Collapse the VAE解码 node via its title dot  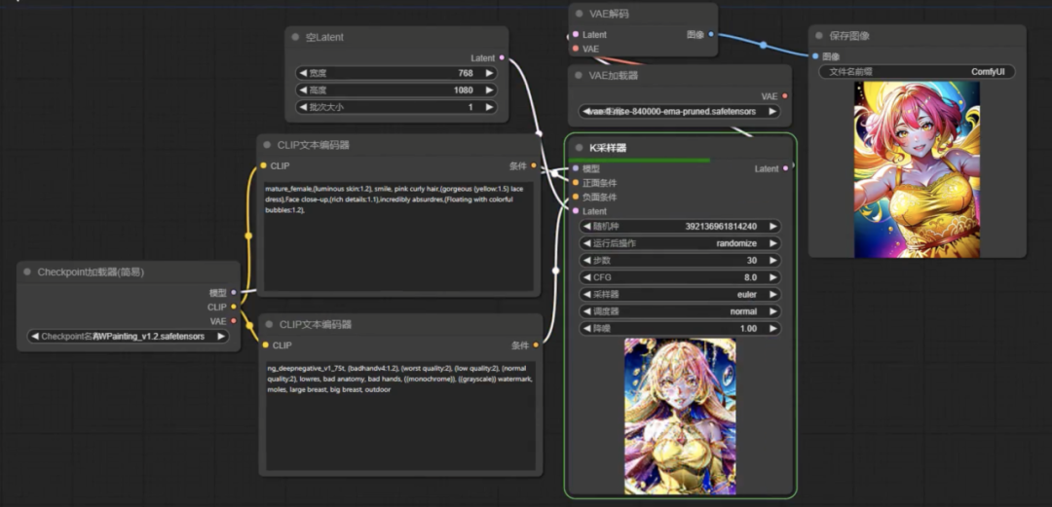(579, 14)
